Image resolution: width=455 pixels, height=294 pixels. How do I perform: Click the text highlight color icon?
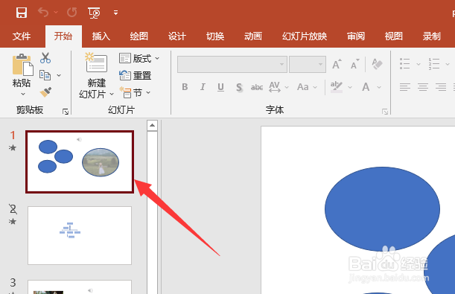point(337,86)
